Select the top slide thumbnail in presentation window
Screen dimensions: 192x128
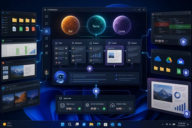[x=6, y=68]
